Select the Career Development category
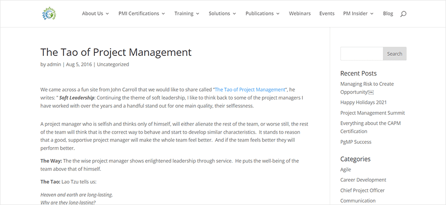Image resolution: width=446 pixels, height=205 pixels. pyautogui.click(x=363, y=180)
